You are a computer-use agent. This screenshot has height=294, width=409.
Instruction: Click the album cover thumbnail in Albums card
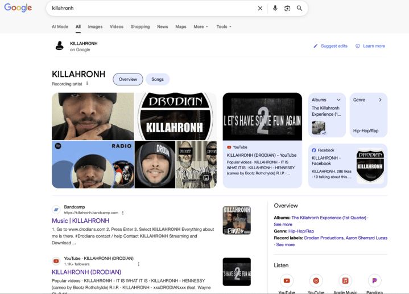[319, 128]
